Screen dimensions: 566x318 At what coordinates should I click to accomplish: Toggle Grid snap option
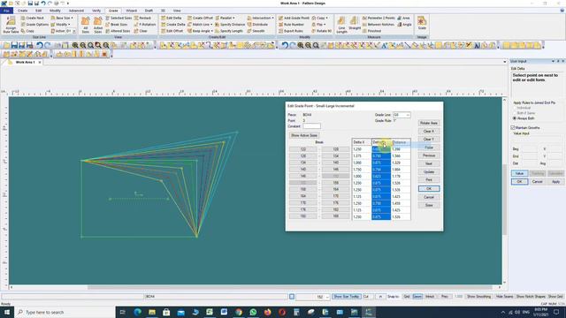(x=407, y=297)
